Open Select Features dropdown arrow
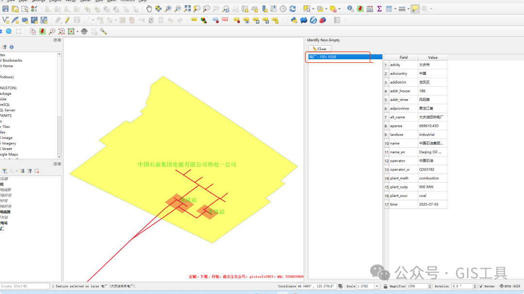 [313, 9]
